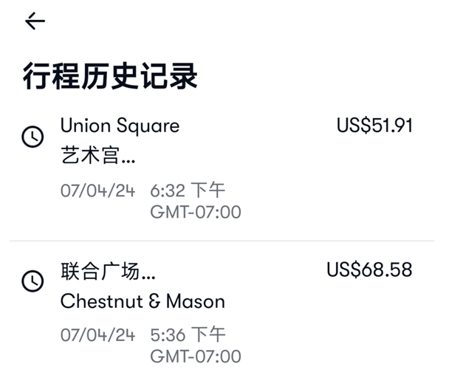Image resolution: width=449 pixels, height=381 pixels.
Task: Click the date of the 6:32 trip
Action: [x=97, y=190]
